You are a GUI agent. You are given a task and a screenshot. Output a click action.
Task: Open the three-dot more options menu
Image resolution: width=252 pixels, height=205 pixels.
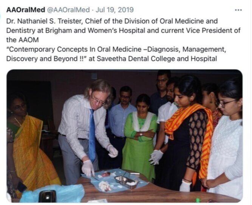tap(238, 10)
